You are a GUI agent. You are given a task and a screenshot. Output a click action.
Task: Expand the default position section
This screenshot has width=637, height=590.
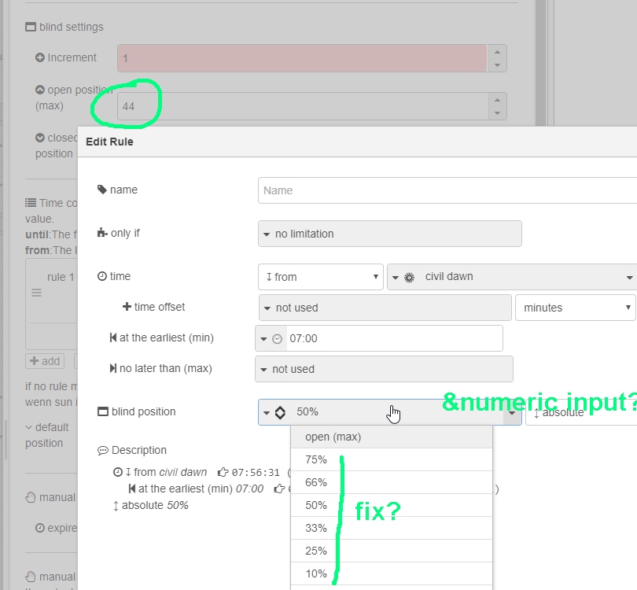tap(28, 427)
